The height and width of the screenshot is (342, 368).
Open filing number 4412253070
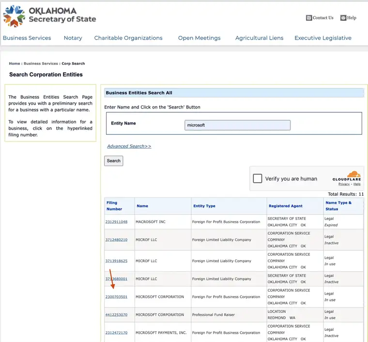116,315
